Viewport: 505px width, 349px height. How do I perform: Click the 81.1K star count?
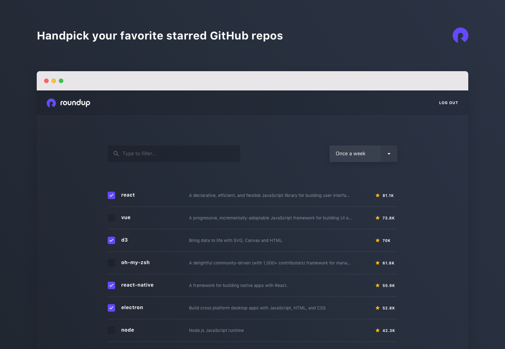pyautogui.click(x=388, y=196)
